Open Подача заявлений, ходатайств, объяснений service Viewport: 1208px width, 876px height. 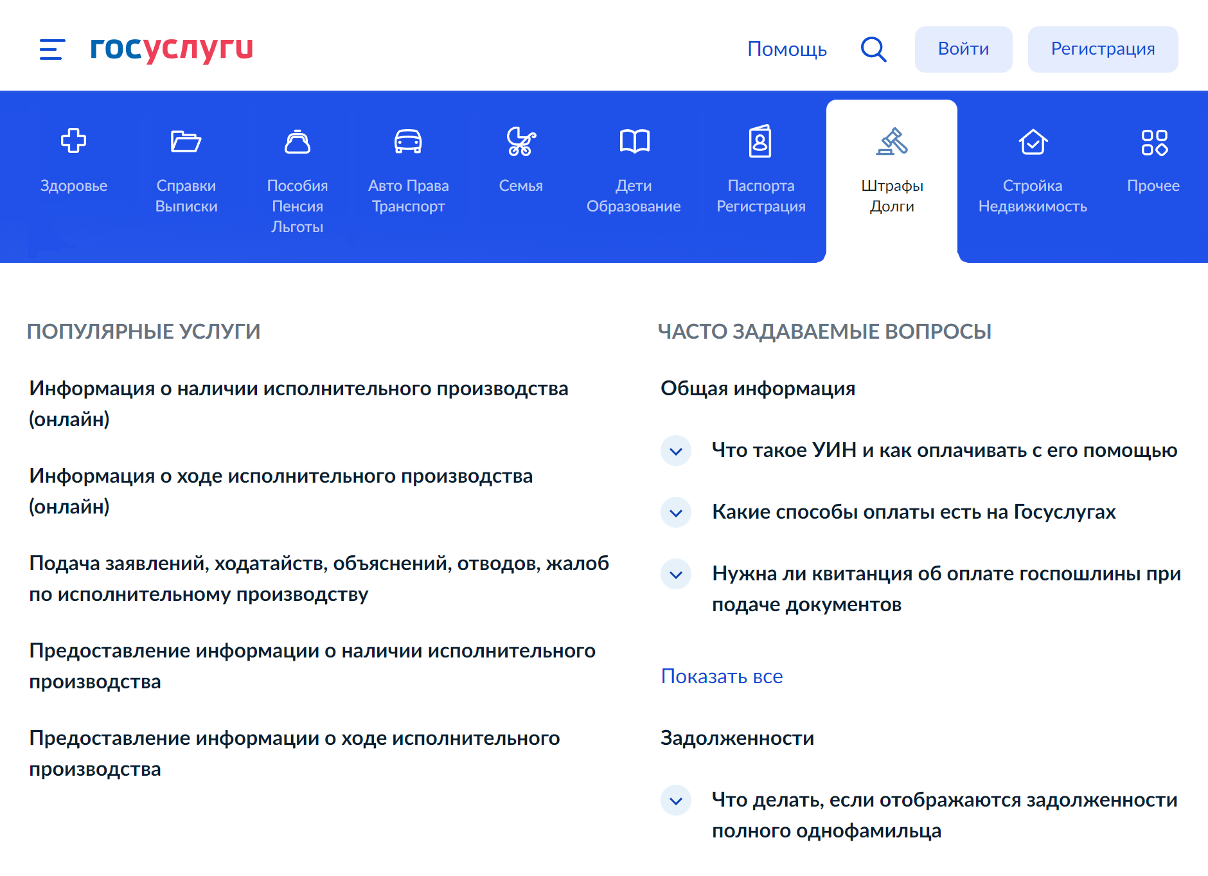coord(319,578)
